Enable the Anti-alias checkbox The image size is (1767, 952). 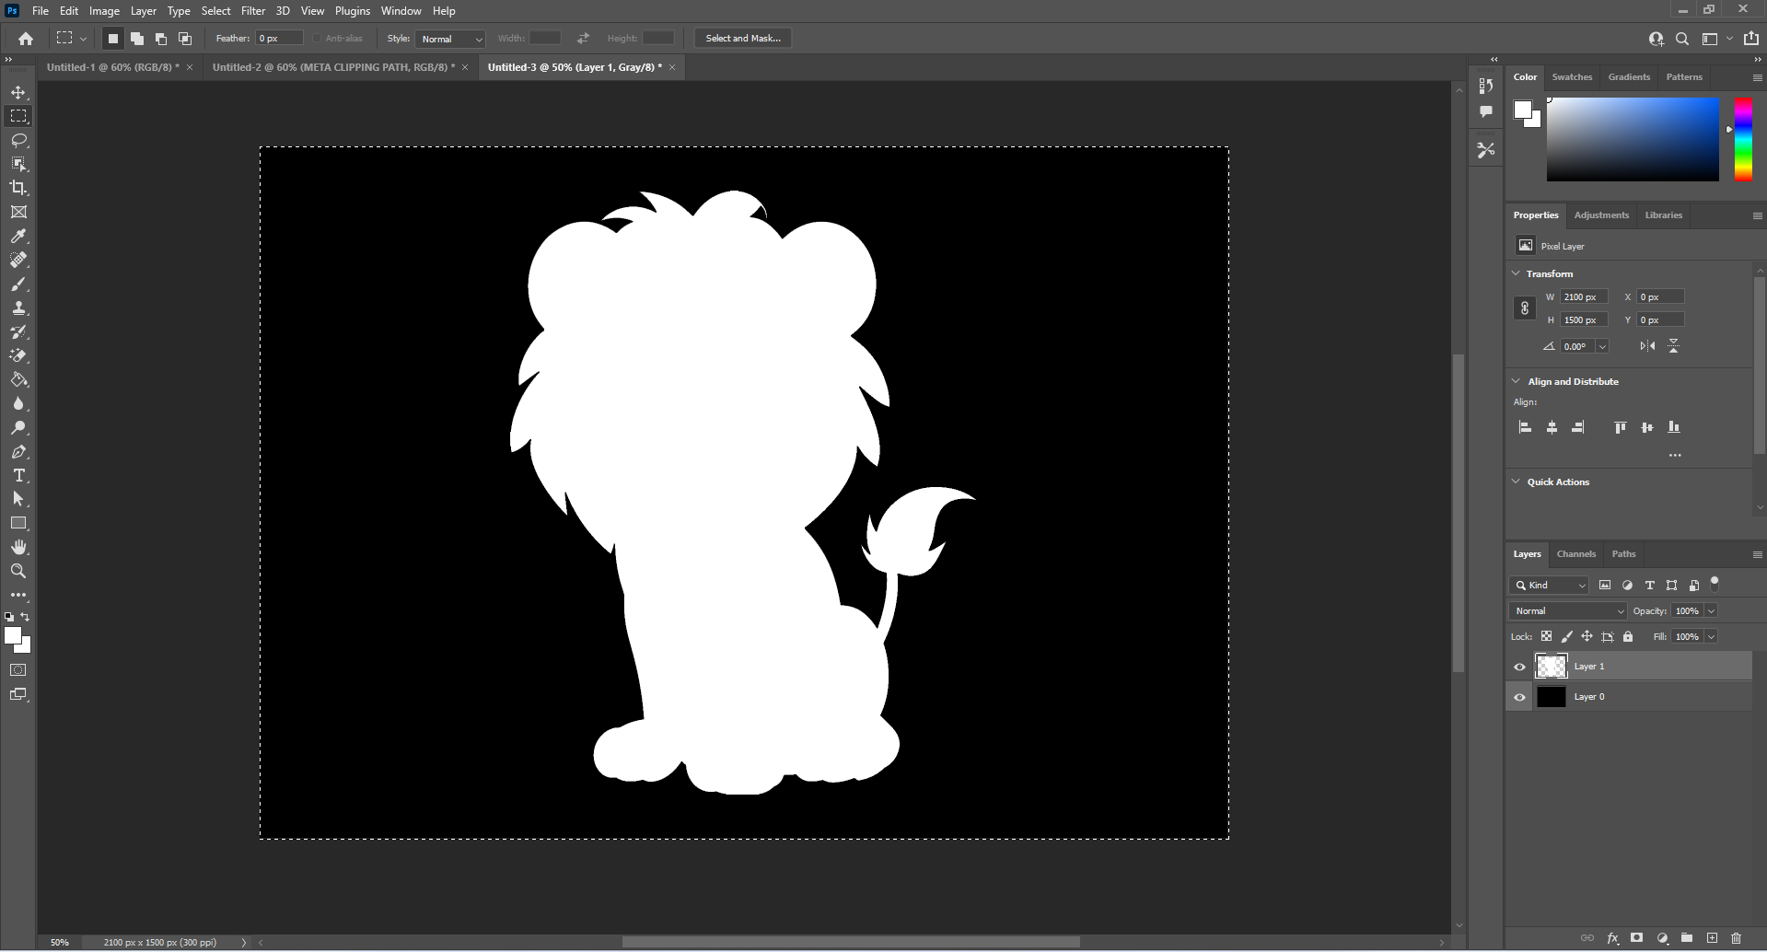click(314, 38)
